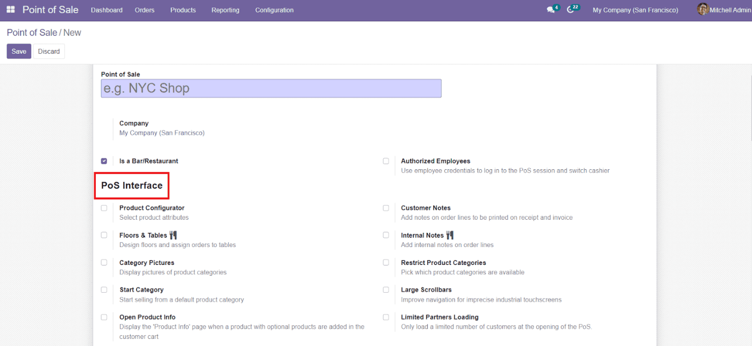Go back via Point of Sale breadcrumb

[31, 33]
